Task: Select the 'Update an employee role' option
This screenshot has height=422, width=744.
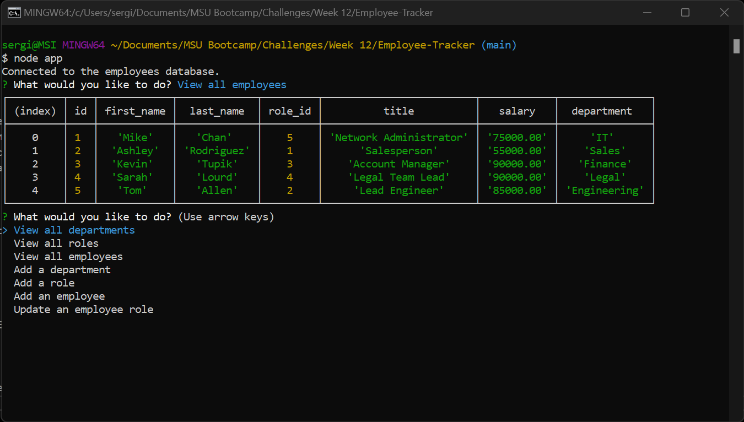Action: [84, 309]
